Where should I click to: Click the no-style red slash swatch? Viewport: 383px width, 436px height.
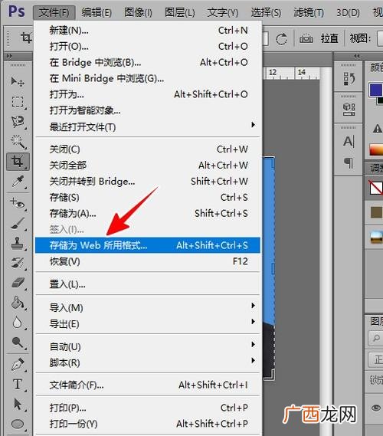tap(376, 188)
